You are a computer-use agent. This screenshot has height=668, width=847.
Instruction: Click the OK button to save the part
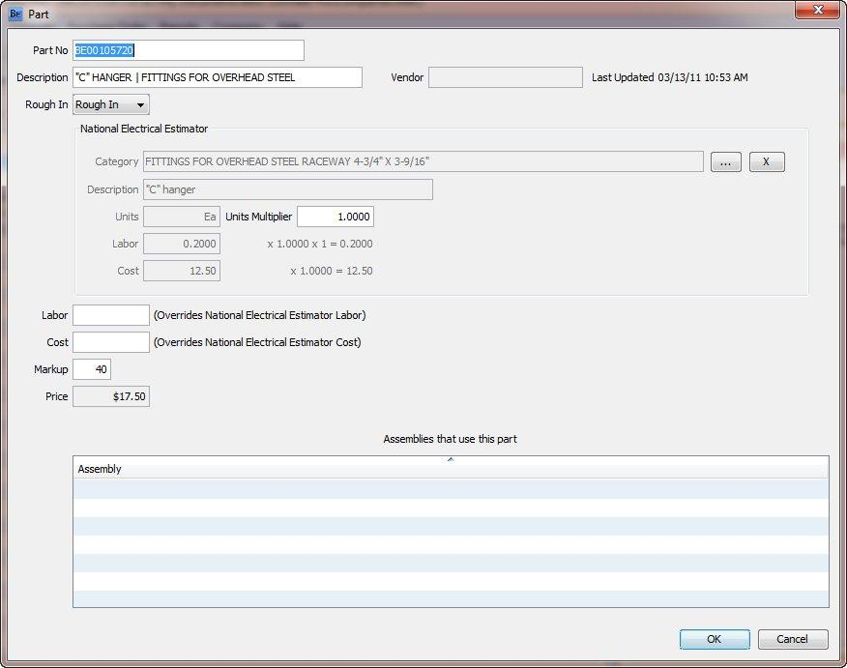[x=715, y=639]
